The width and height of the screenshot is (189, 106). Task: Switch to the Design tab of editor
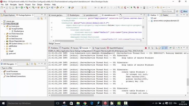[x=51, y=44]
